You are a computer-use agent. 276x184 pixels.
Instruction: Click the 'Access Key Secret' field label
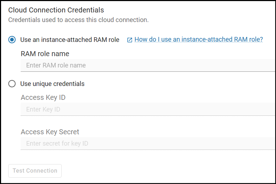(x=50, y=132)
